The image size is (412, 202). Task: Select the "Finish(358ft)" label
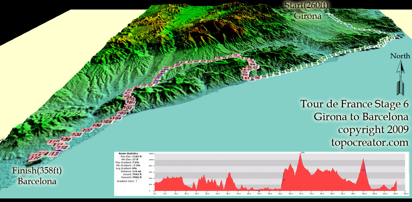click(x=37, y=171)
